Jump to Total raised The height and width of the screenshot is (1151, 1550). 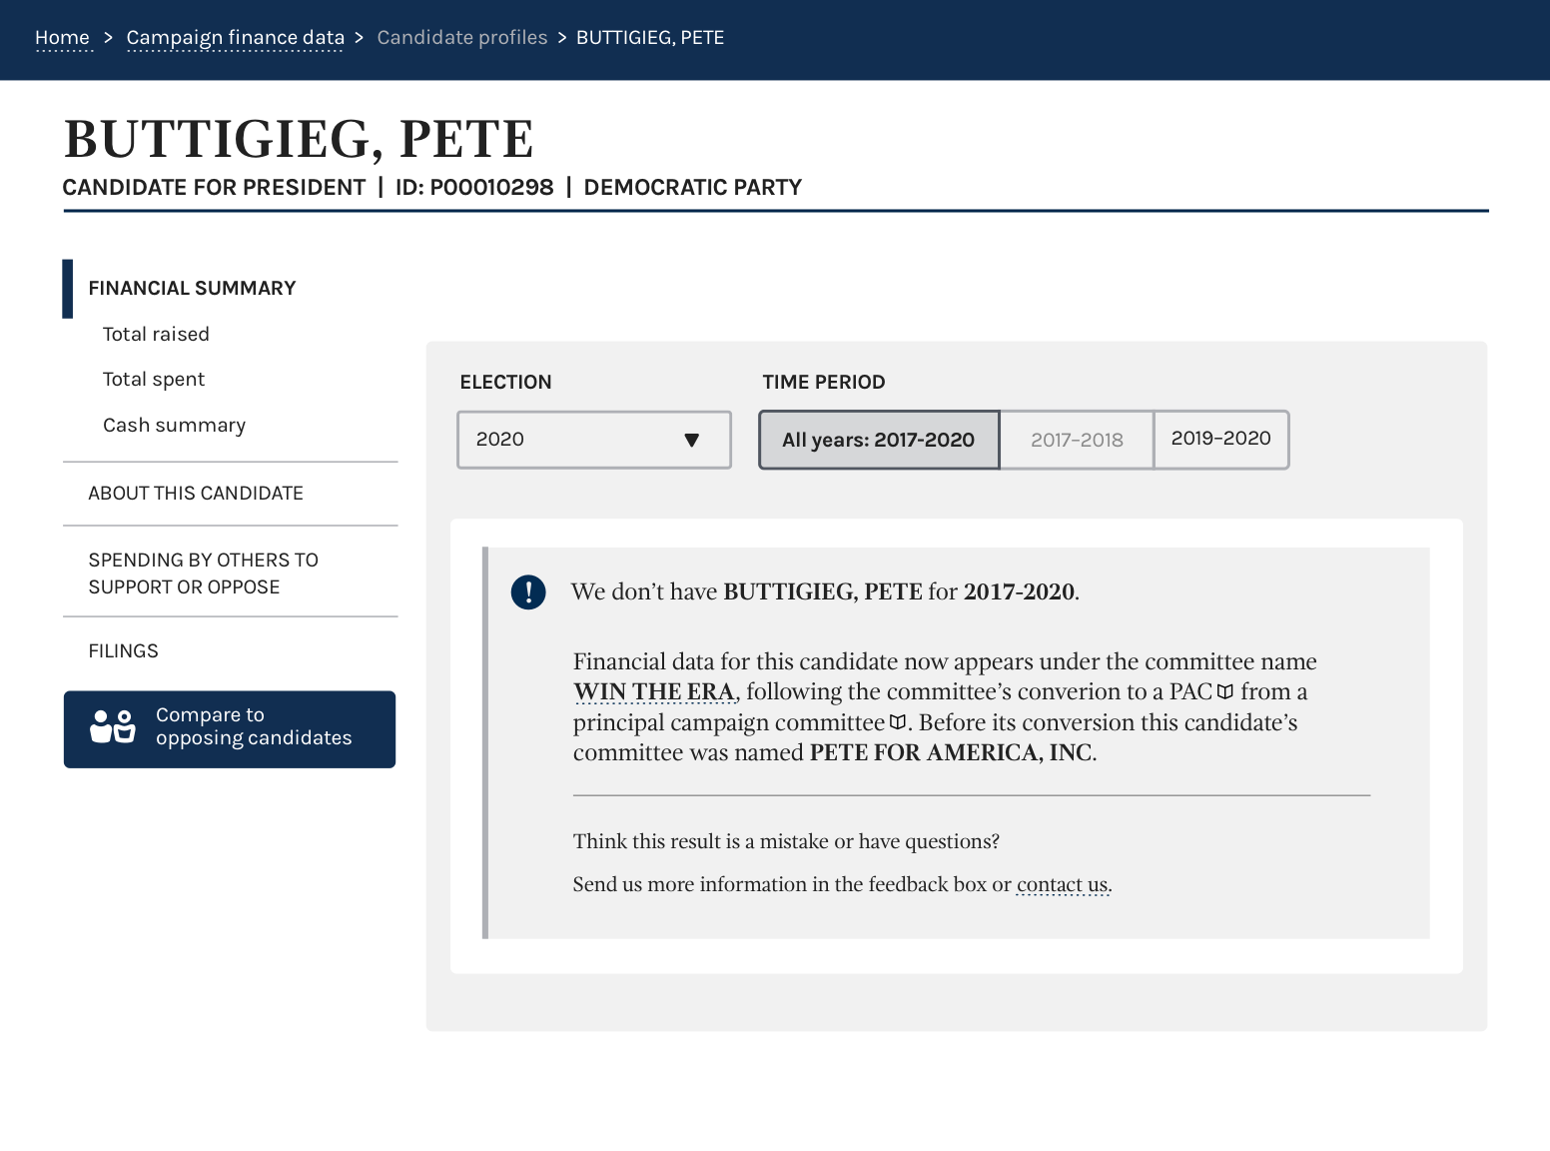point(156,335)
